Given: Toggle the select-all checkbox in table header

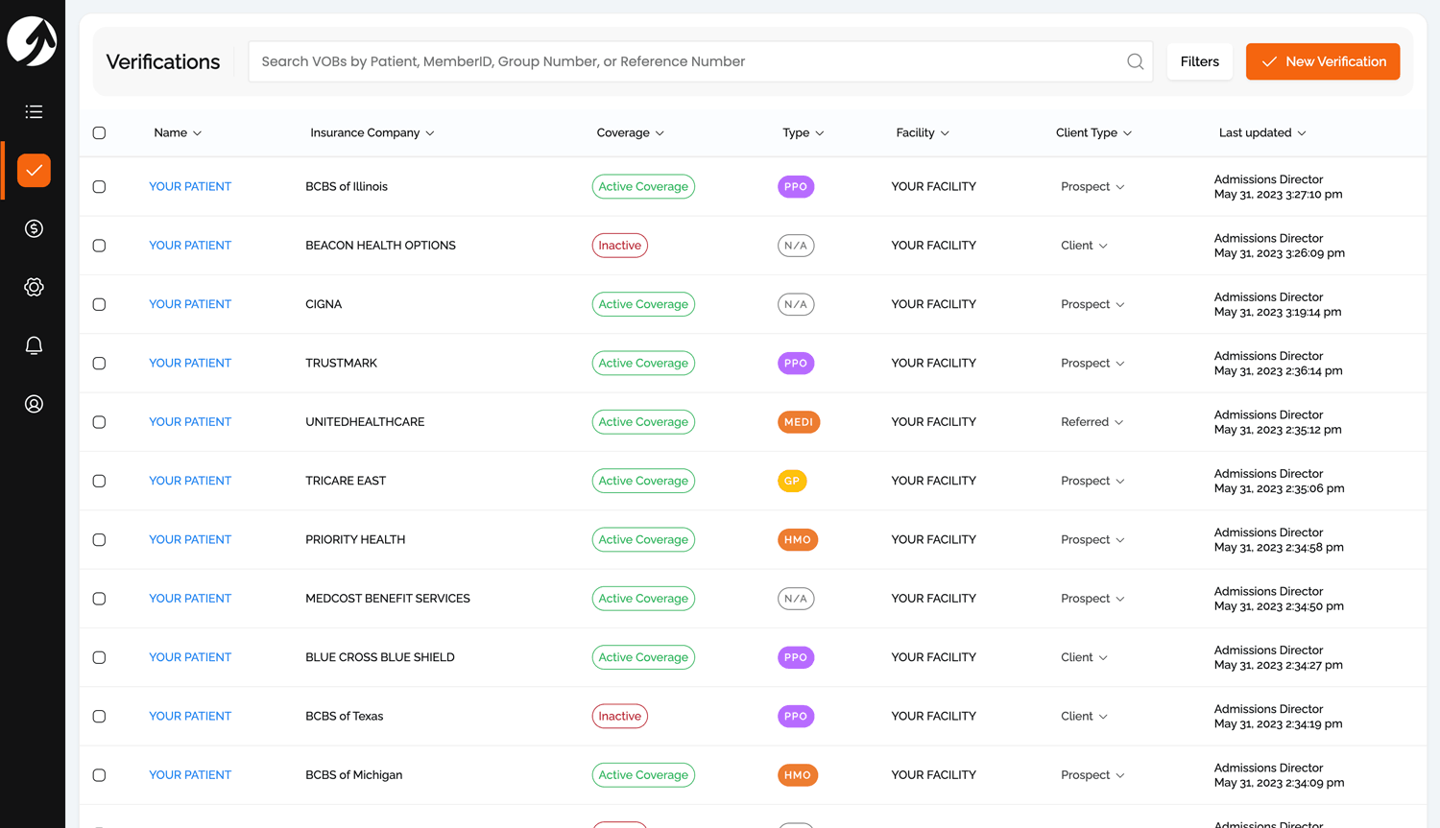Looking at the screenshot, I should 99,133.
